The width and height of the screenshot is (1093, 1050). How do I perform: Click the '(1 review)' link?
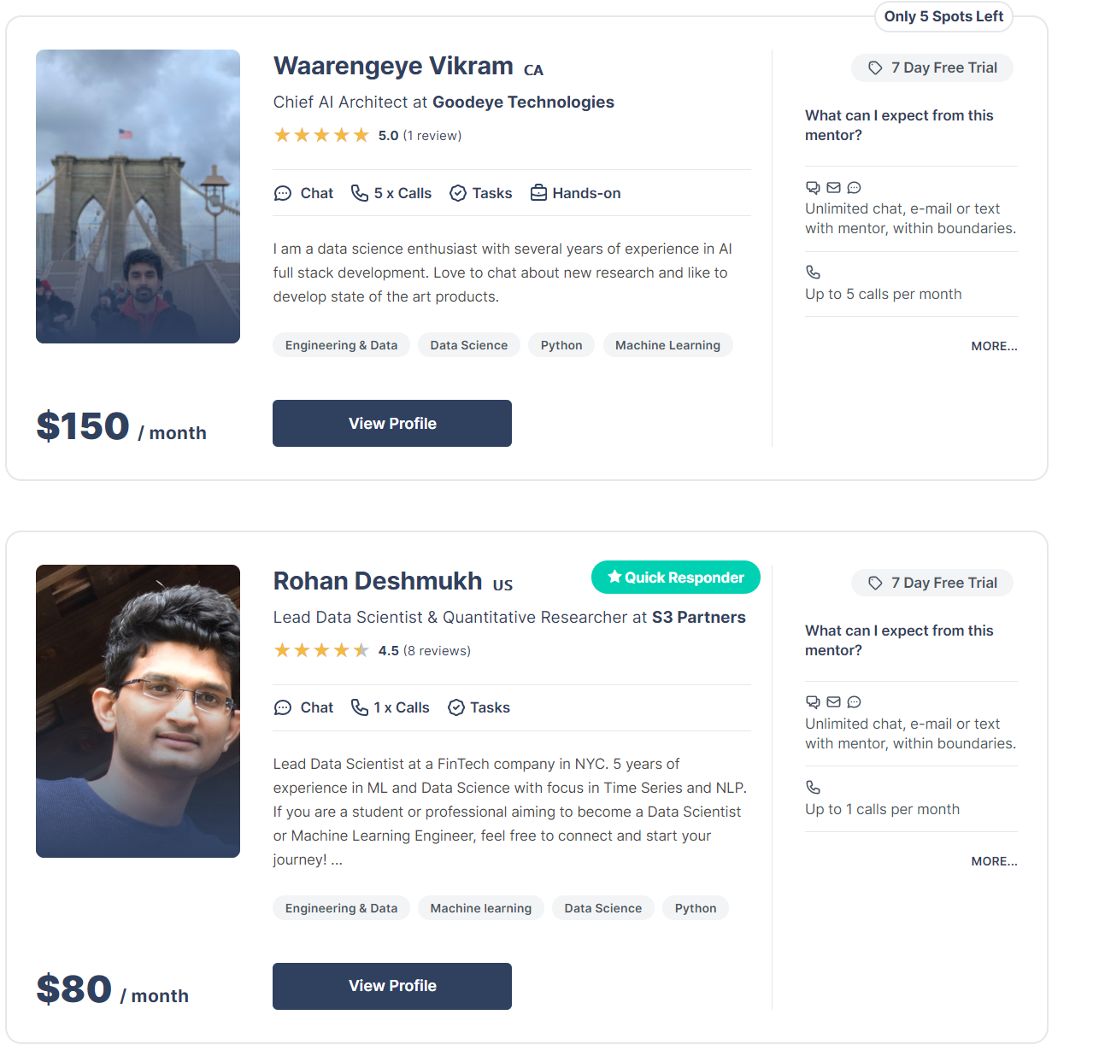click(x=432, y=135)
